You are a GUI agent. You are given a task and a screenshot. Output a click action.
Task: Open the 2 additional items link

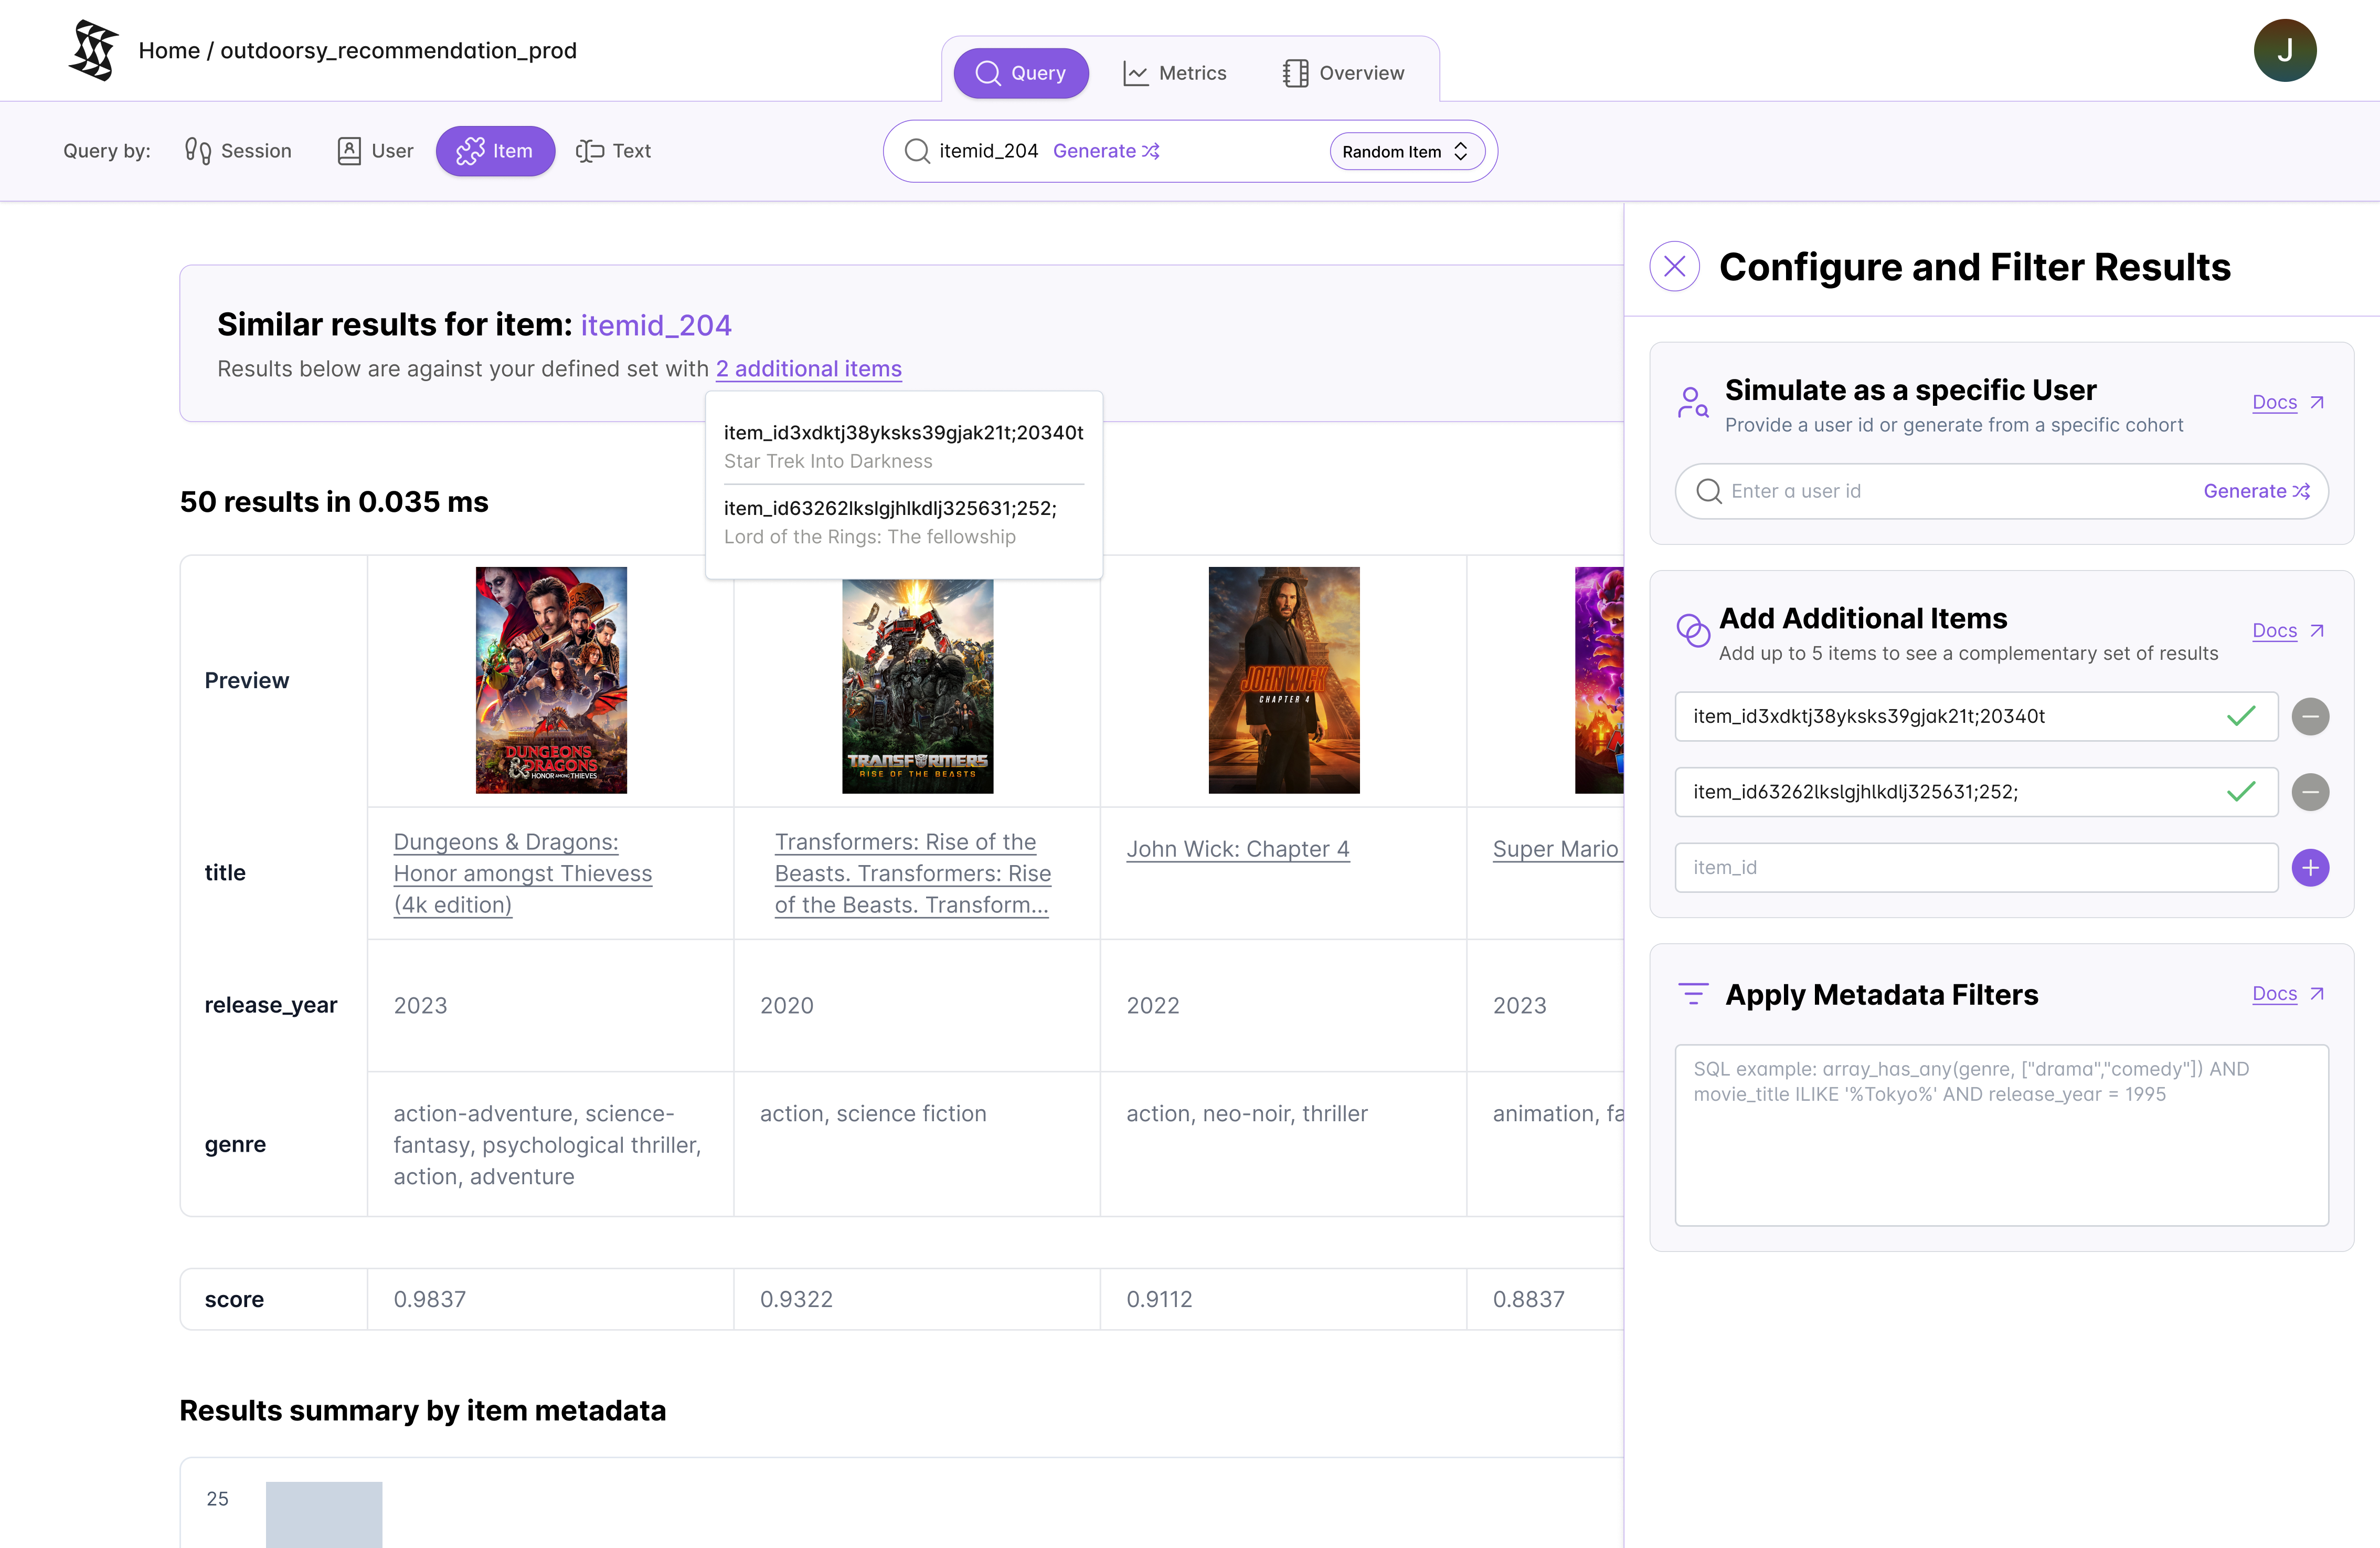(x=808, y=368)
